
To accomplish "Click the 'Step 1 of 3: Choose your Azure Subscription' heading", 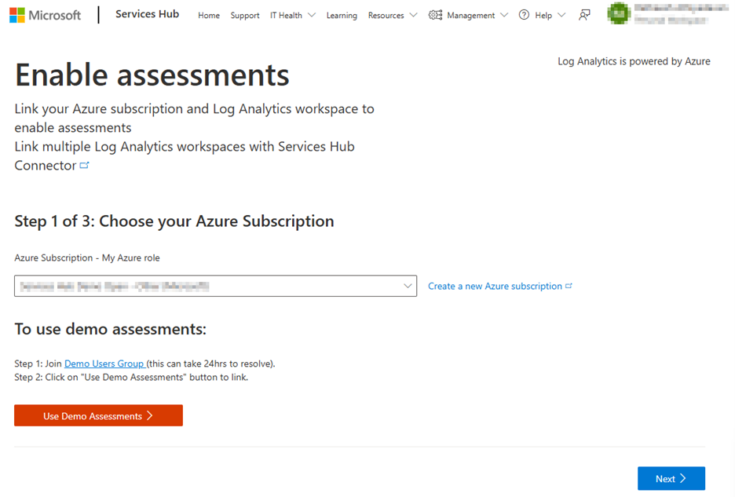I will click(174, 221).
